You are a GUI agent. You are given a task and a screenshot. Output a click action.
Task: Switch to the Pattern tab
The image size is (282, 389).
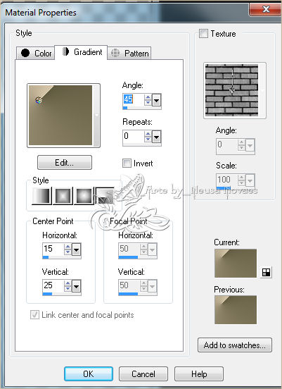pos(129,53)
